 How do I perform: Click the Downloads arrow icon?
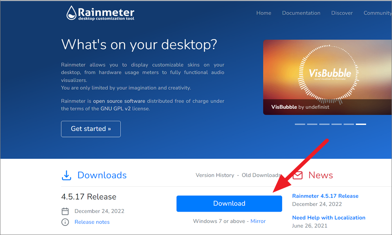(67, 175)
